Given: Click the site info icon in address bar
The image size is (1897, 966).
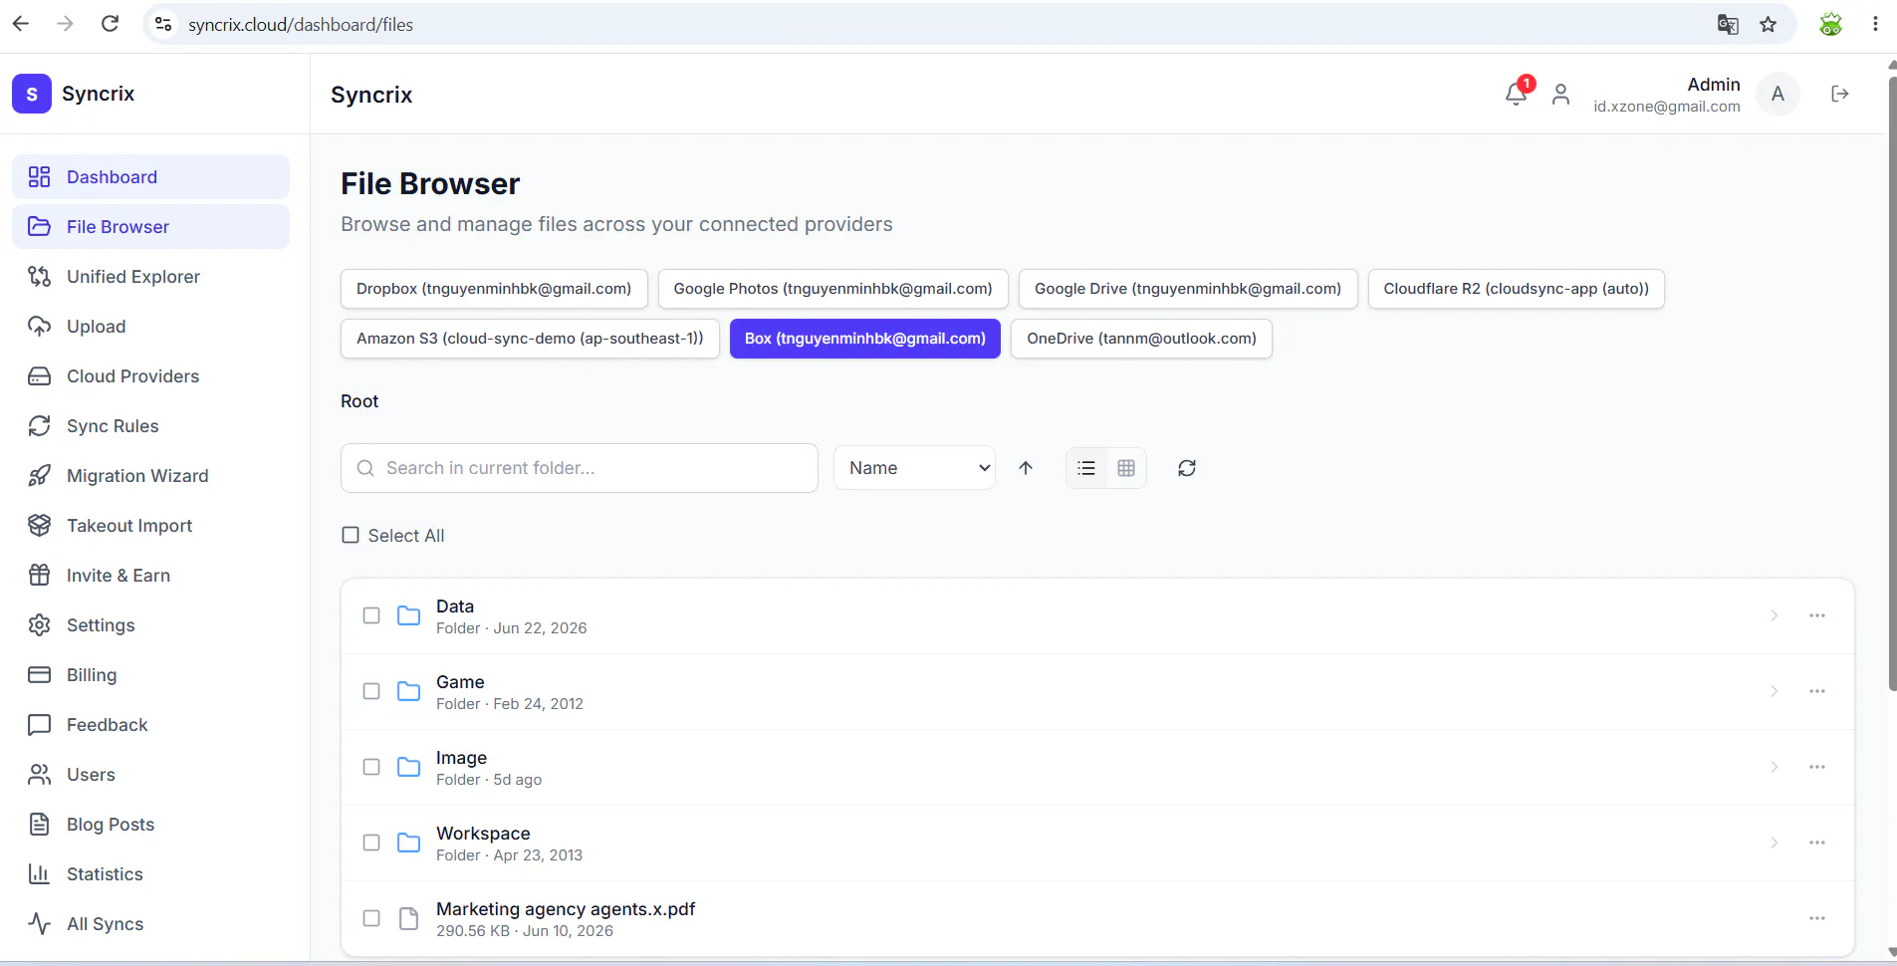Looking at the screenshot, I should 163,24.
